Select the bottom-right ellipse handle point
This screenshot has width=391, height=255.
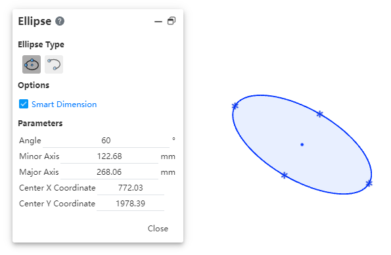(x=369, y=183)
